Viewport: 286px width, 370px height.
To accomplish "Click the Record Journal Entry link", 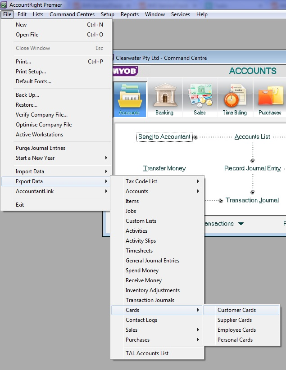I will (x=253, y=168).
